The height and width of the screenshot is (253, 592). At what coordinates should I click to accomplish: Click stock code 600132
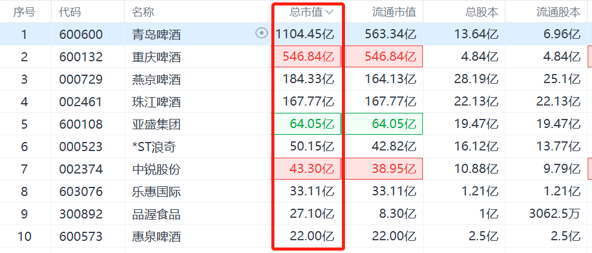click(81, 57)
